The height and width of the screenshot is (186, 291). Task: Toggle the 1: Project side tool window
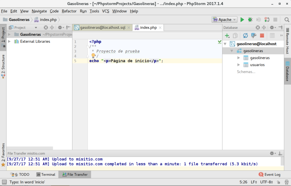[3, 37]
